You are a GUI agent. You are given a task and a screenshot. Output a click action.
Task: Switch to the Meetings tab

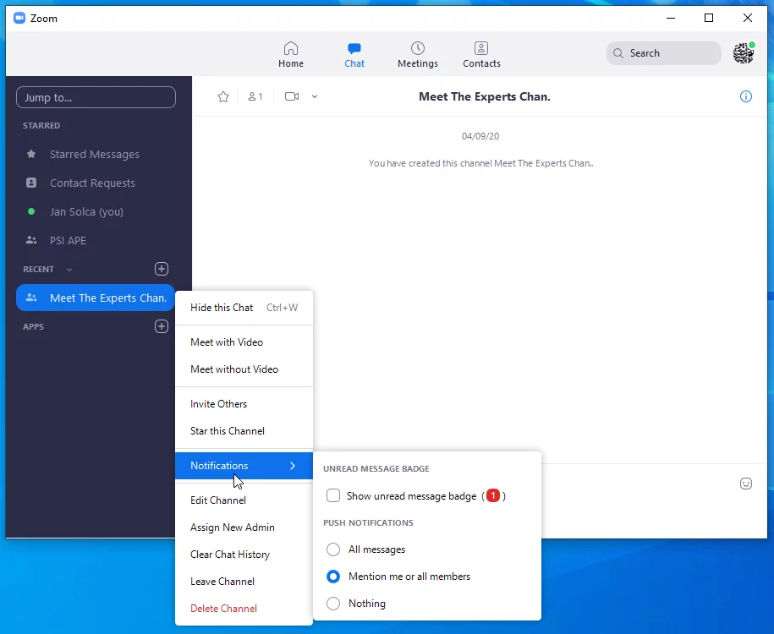pos(418,55)
